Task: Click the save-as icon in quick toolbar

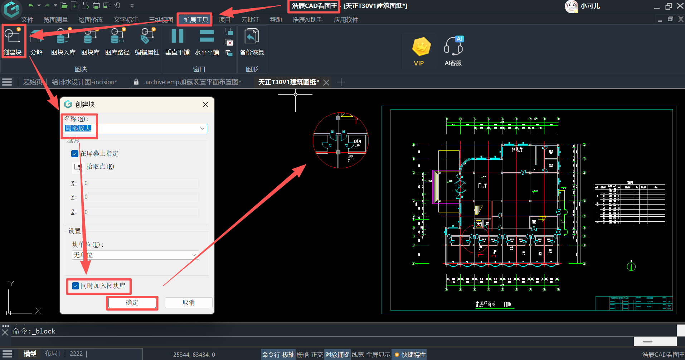Action: (85, 5)
